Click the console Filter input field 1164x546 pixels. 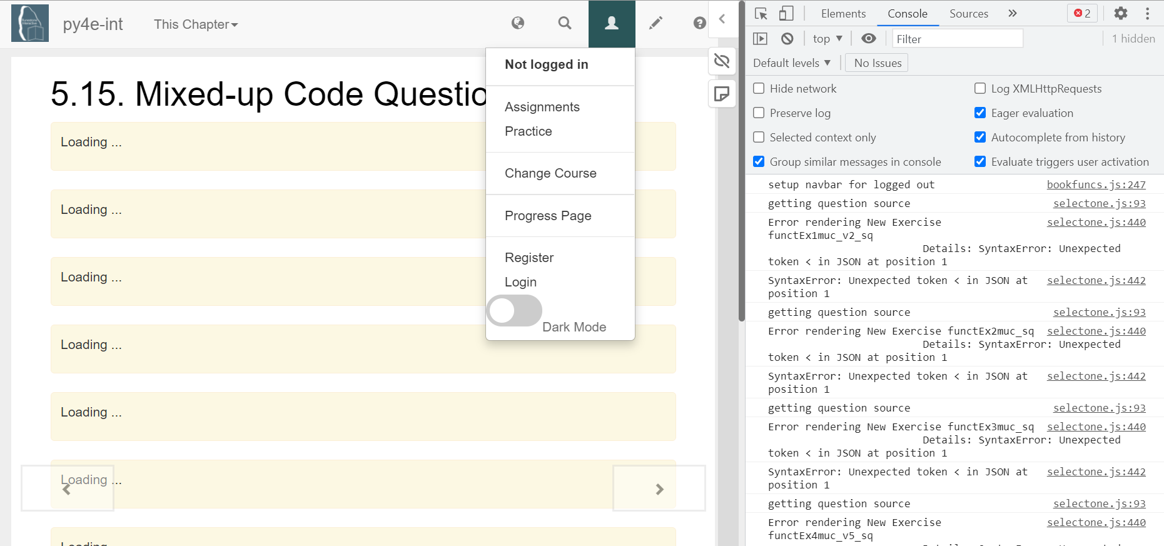958,39
